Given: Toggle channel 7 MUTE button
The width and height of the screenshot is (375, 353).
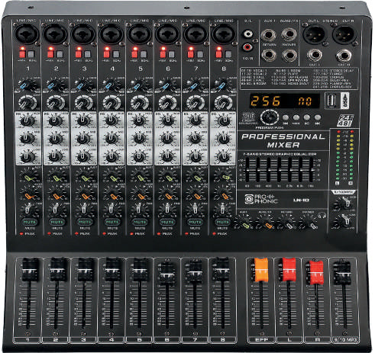Looking at the screenshot, I should [x=195, y=222].
